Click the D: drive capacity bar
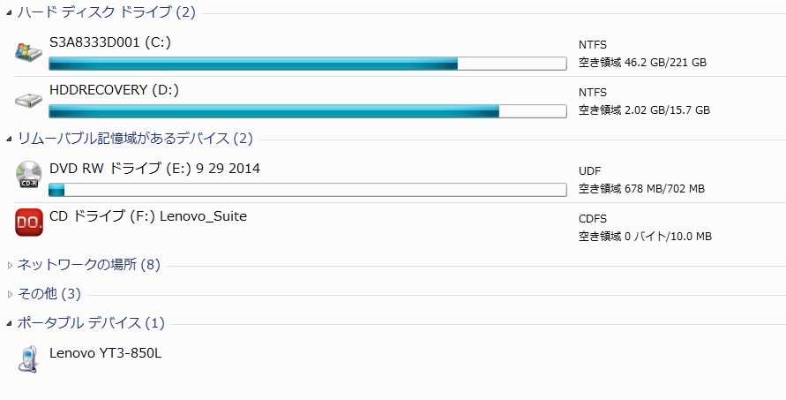 pos(308,111)
